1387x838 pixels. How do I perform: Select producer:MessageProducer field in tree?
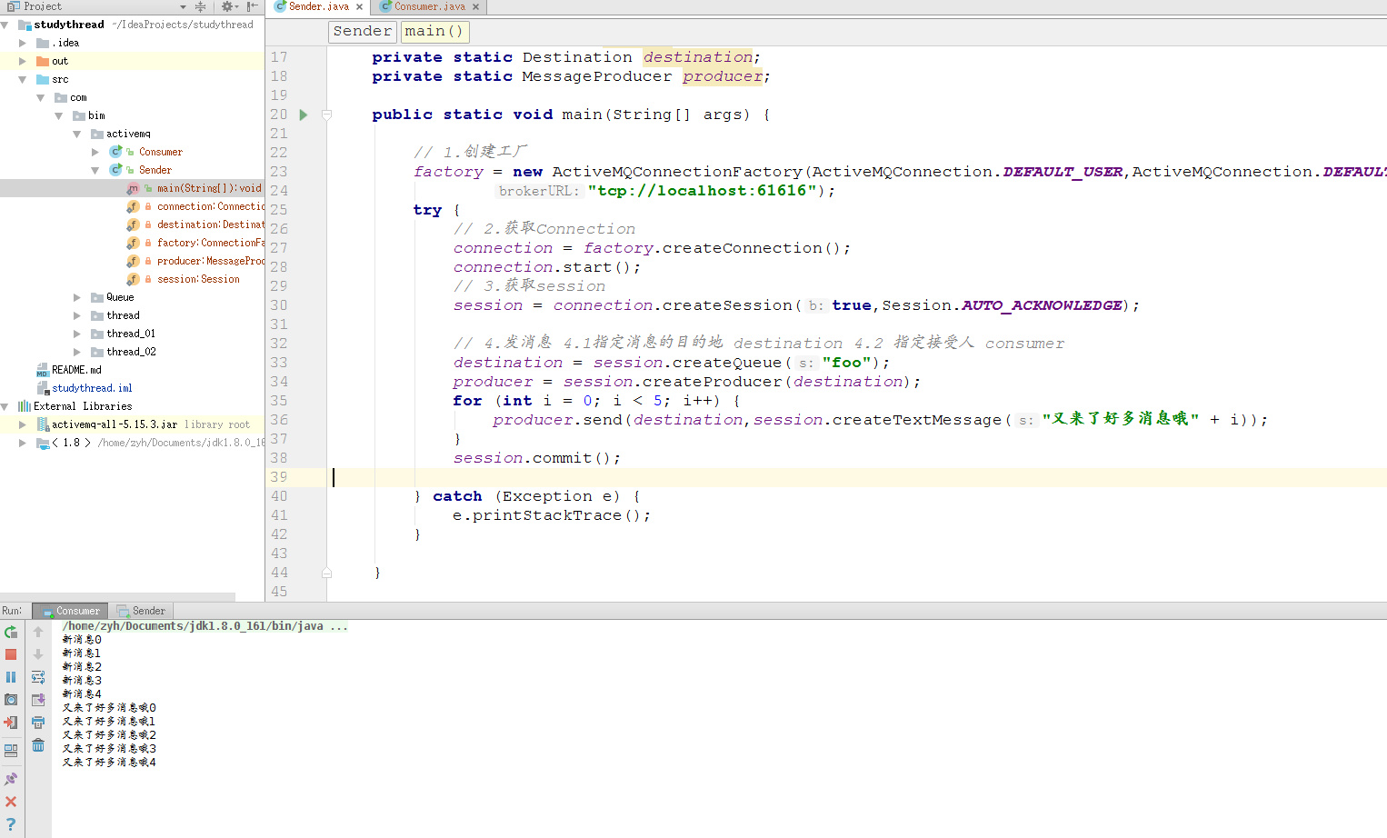211,261
